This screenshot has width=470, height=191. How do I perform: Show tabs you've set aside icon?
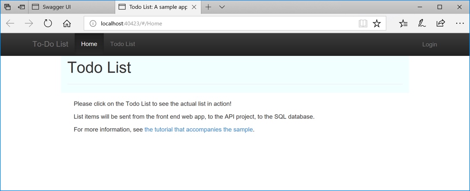[x=7, y=7]
